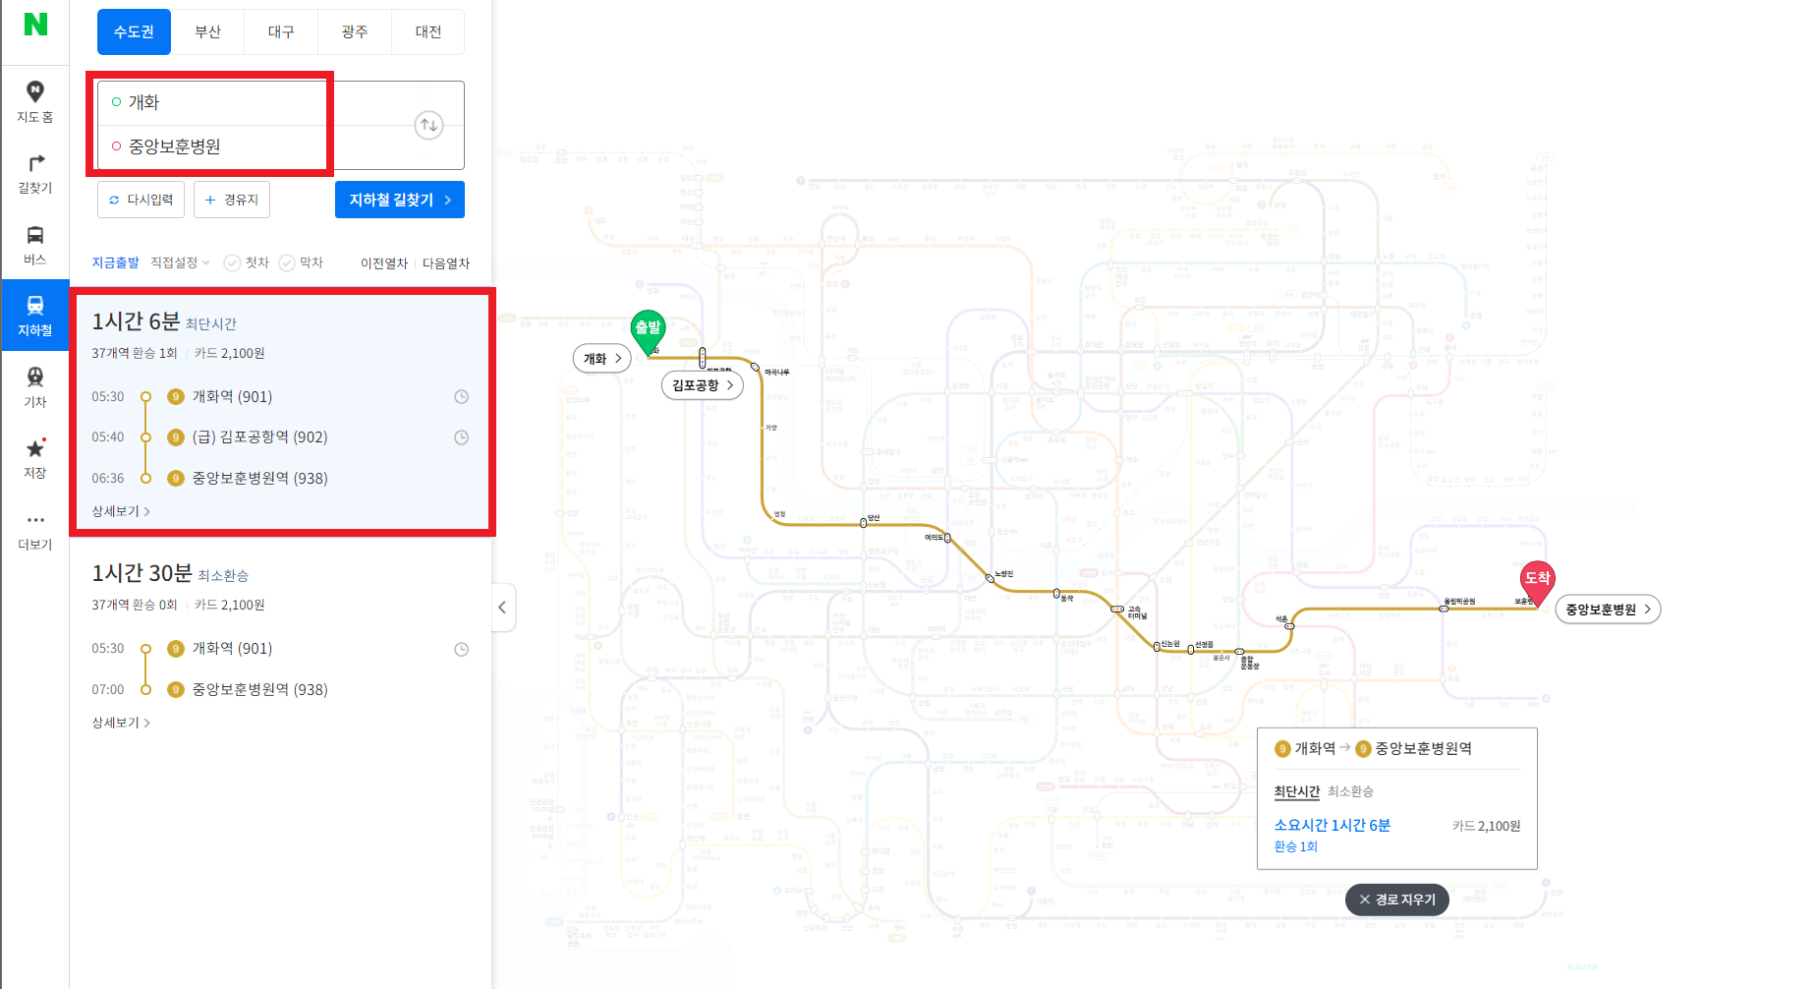Switch to 대구 region tab
Image resolution: width=1816 pixels, height=989 pixels.
click(281, 31)
